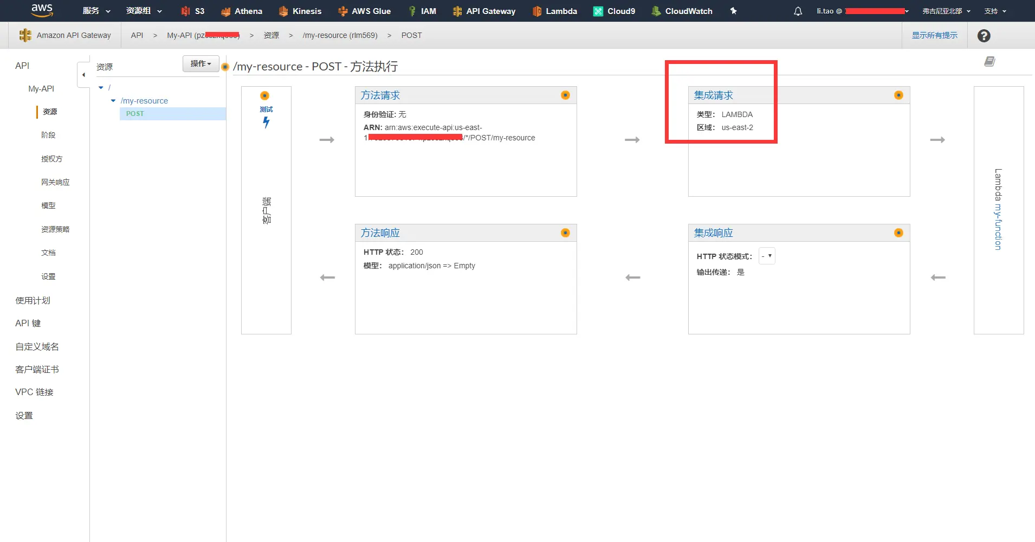Open the AWS Glue shortcut
Viewport: 1035px width, 542px height.
364,11
